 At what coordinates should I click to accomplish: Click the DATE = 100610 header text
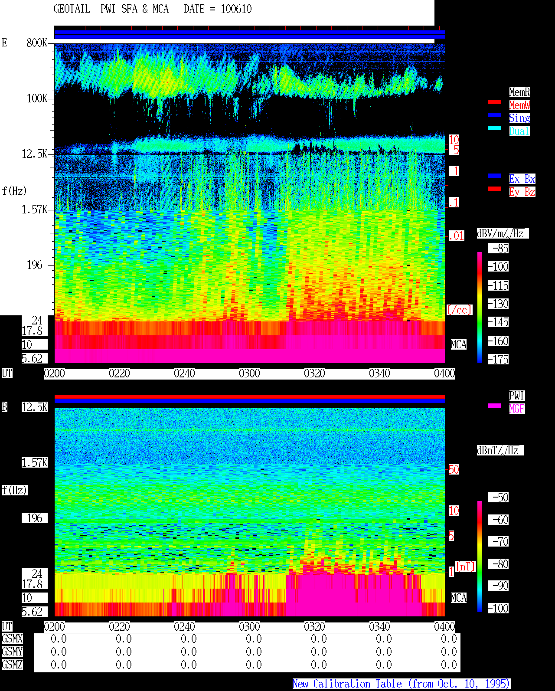pos(218,9)
